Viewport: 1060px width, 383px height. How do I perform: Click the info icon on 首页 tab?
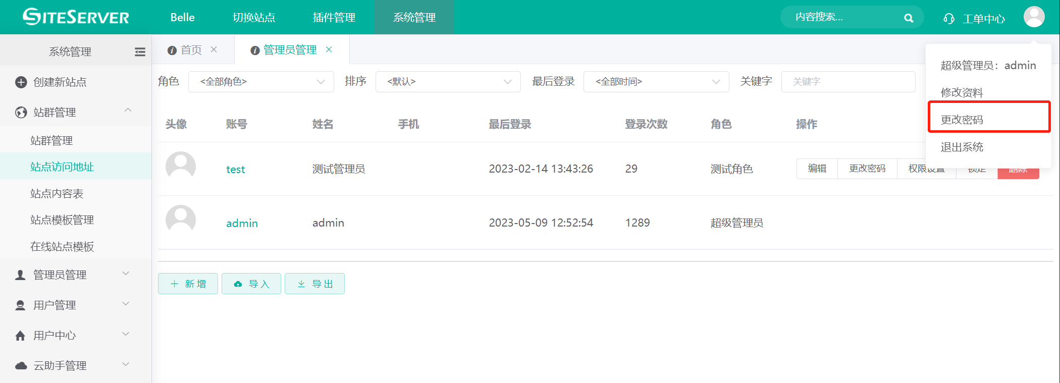[x=172, y=50]
